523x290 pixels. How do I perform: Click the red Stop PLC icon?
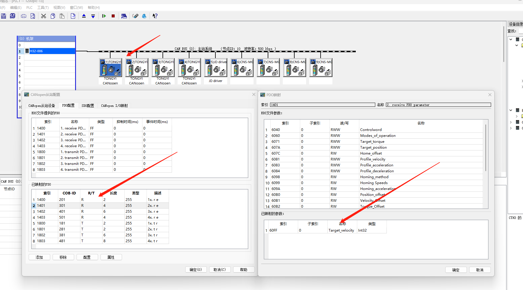pos(113,16)
